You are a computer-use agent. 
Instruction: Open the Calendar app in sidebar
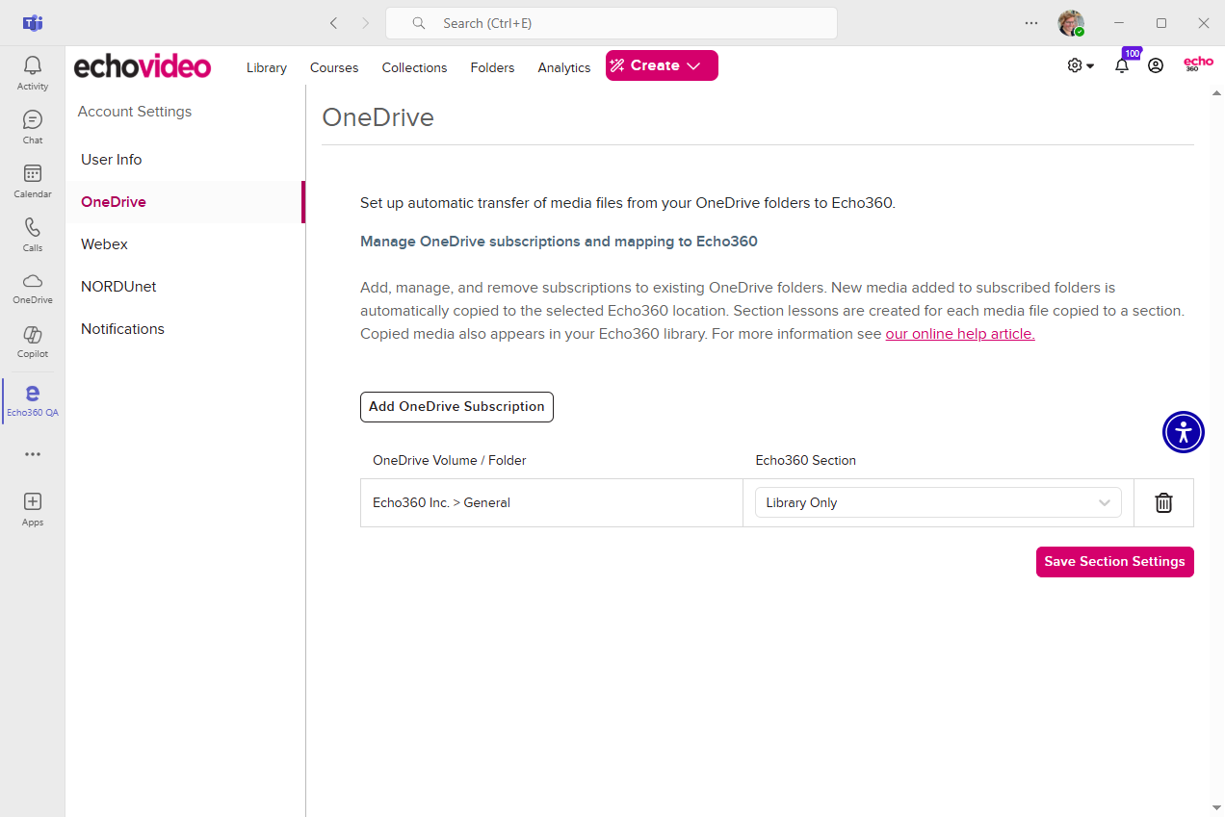tap(33, 181)
